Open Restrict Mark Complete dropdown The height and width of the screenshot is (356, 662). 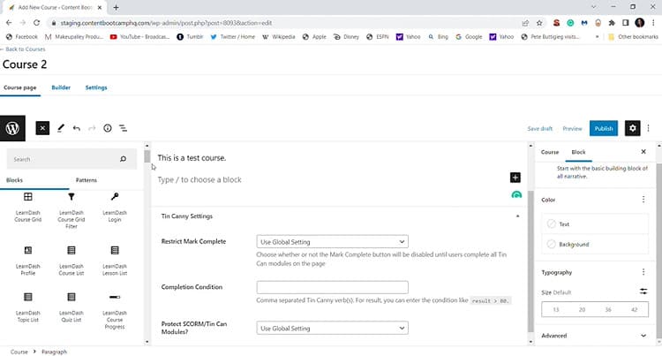pos(332,241)
